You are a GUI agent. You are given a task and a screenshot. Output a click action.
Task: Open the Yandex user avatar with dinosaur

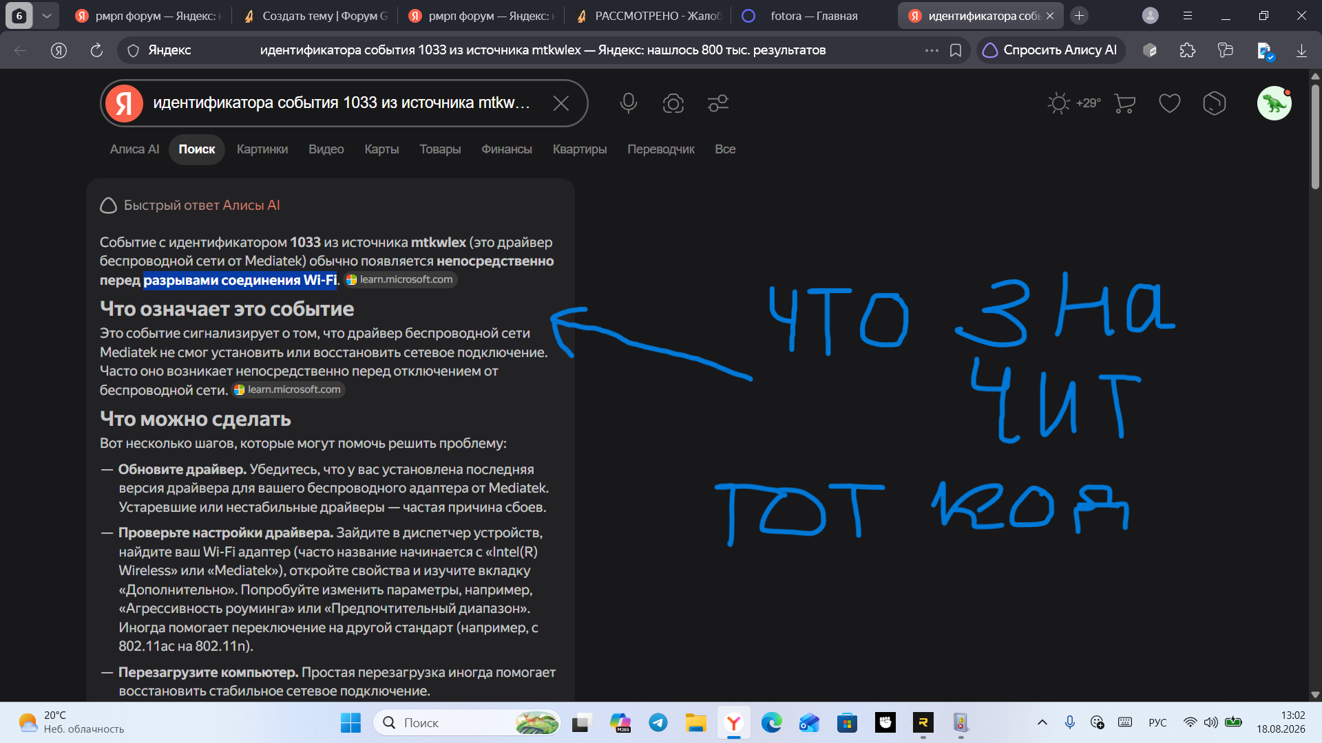click(x=1274, y=103)
